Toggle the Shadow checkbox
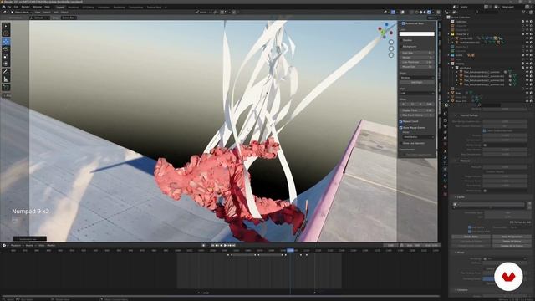 (x=401, y=40)
